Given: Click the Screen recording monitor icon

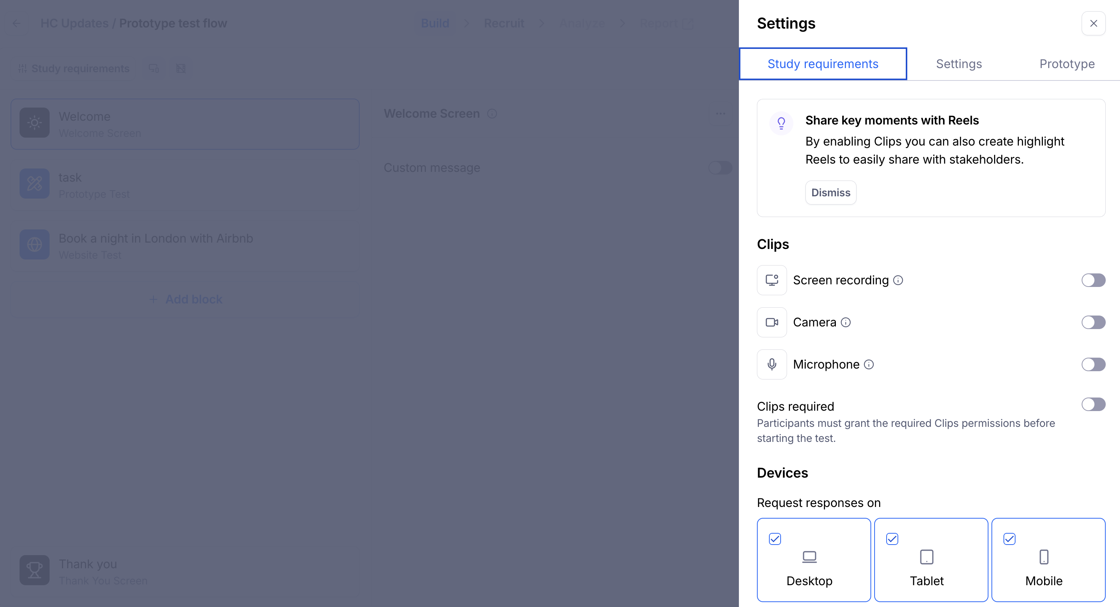Looking at the screenshot, I should 772,280.
